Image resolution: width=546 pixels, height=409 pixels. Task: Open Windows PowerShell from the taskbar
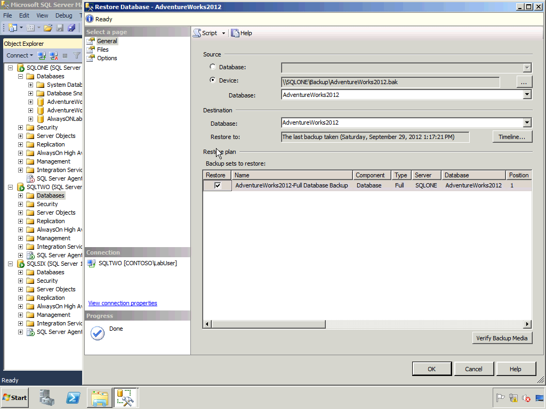point(73,397)
